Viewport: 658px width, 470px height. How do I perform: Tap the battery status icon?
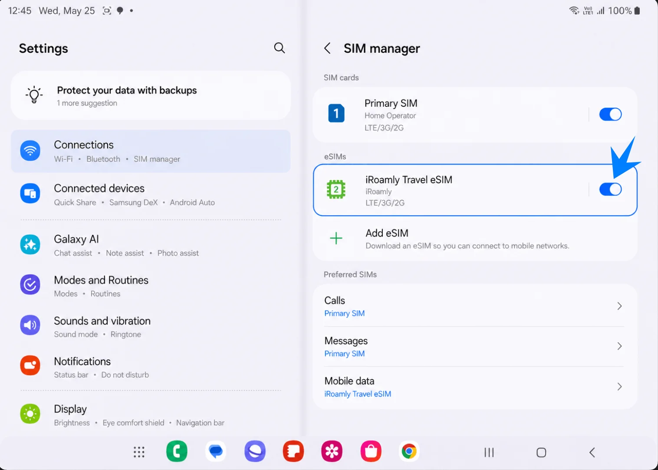(637, 10)
